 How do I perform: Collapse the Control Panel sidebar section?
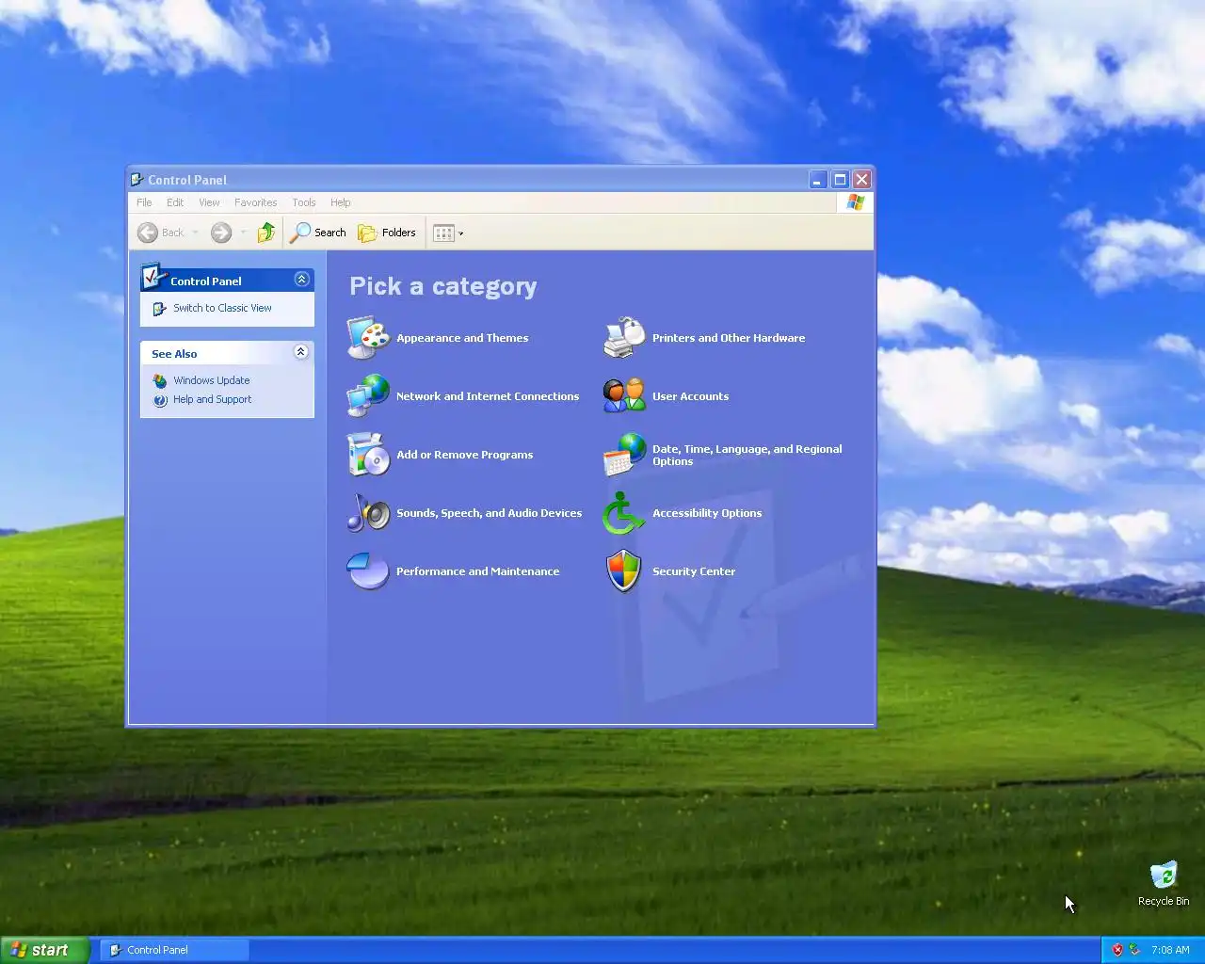coord(301,280)
